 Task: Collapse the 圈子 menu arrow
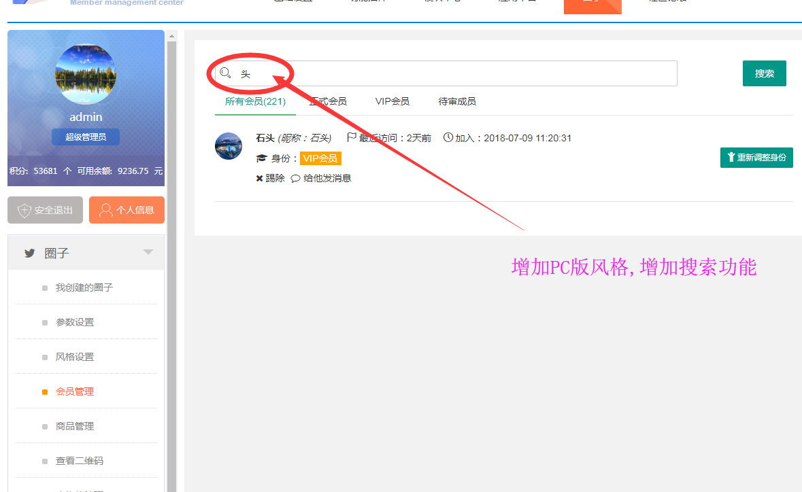[148, 252]
